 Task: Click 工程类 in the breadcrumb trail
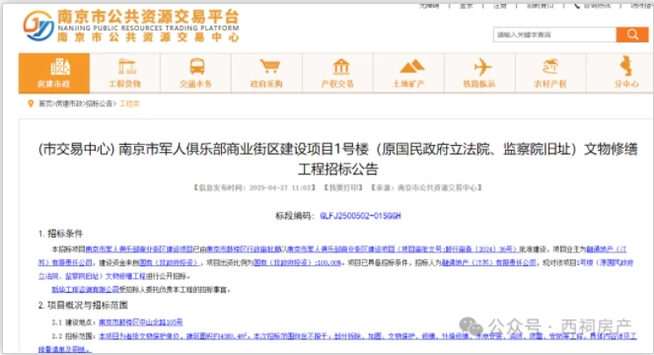tap(129, 104)
